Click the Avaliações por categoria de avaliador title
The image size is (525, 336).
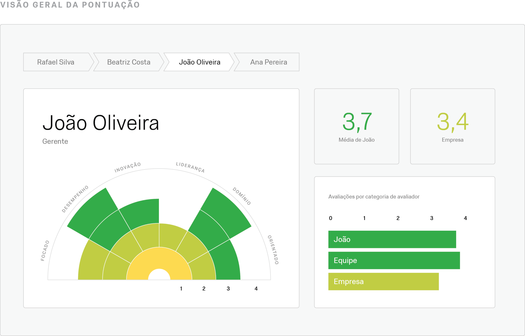click(x=373, y=197)
